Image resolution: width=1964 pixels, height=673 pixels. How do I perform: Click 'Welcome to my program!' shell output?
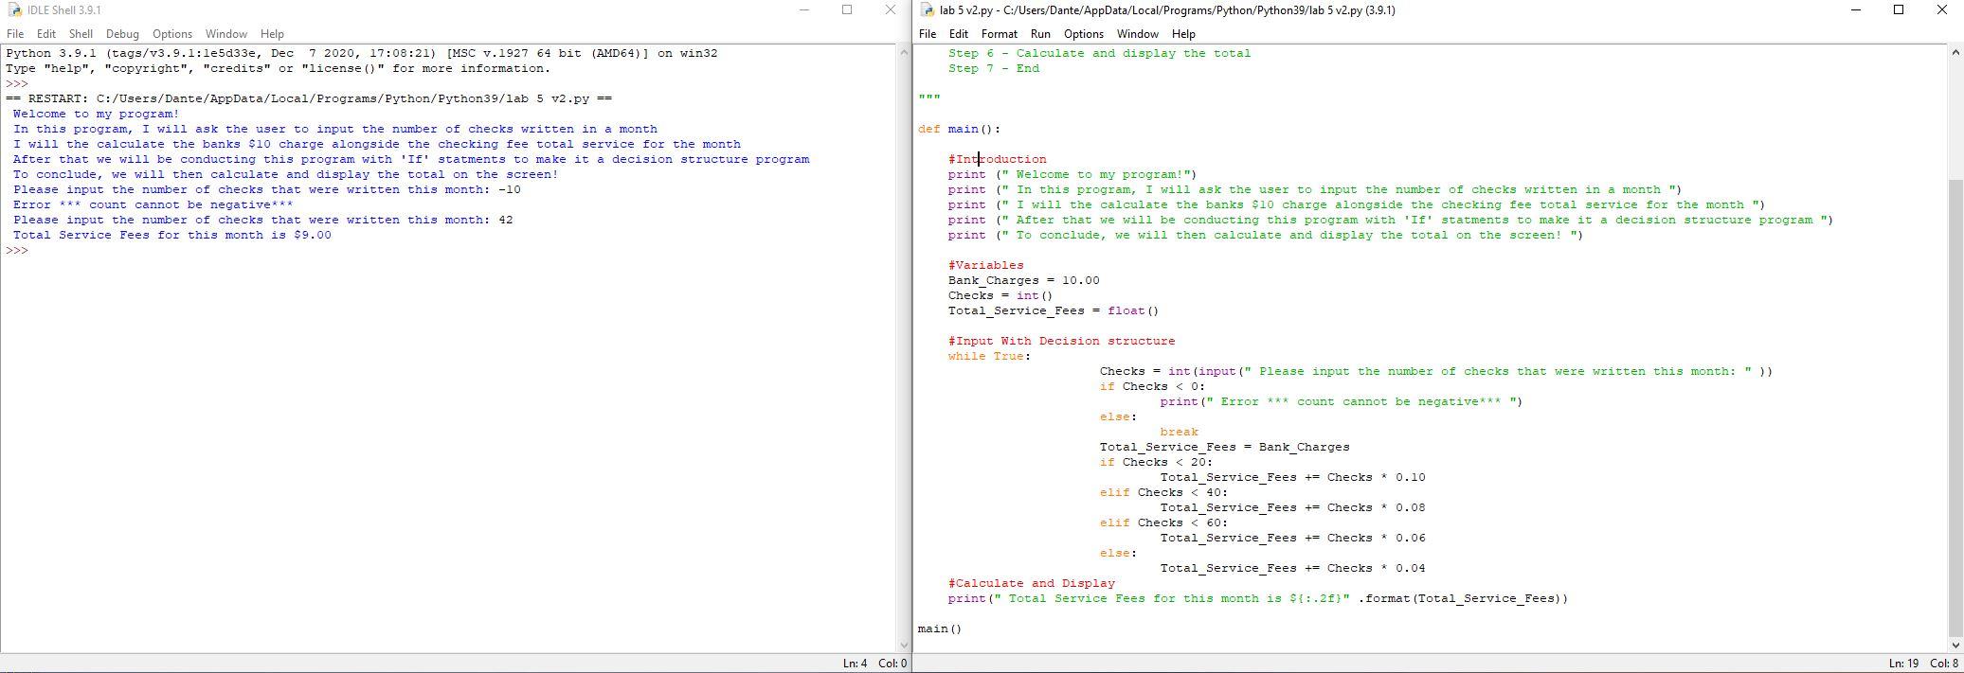(97, 114)
